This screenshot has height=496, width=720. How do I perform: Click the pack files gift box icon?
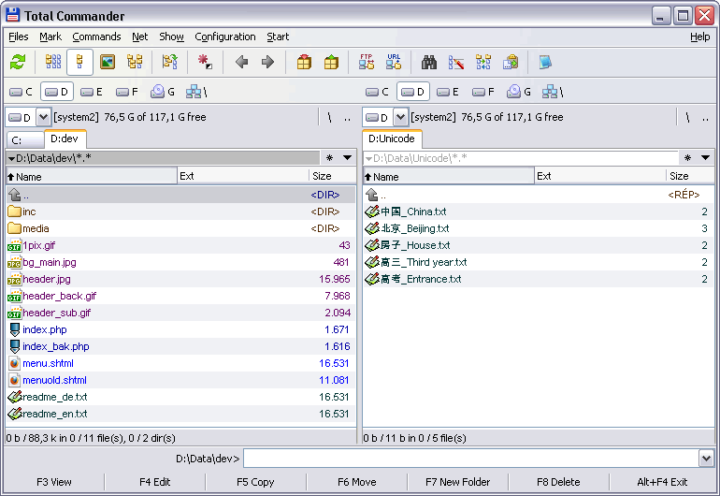tap(304, 63)
